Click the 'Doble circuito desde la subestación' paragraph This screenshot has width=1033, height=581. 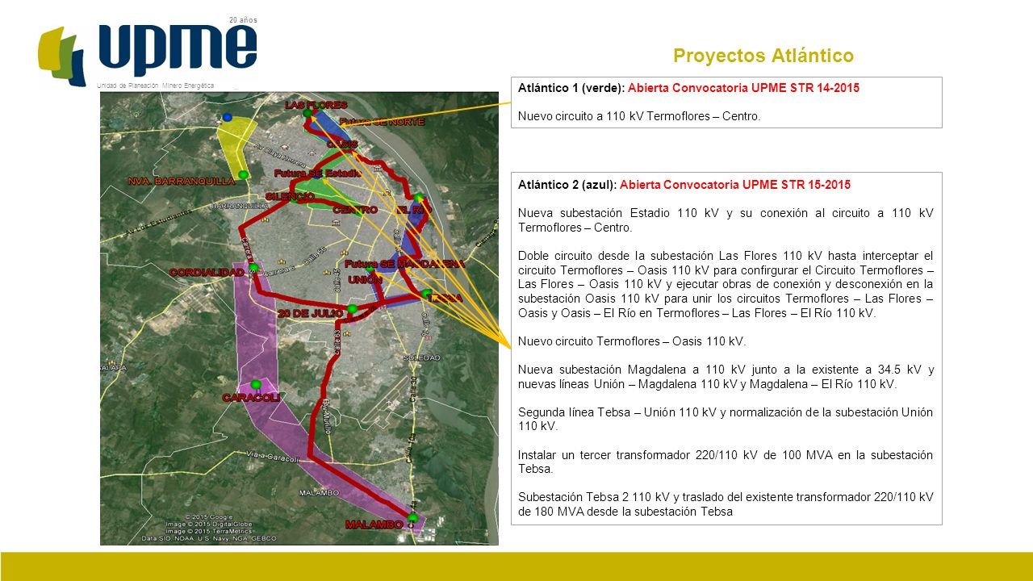726,283
